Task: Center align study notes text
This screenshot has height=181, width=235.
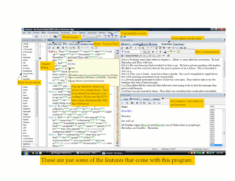Action: coord(160,48)
